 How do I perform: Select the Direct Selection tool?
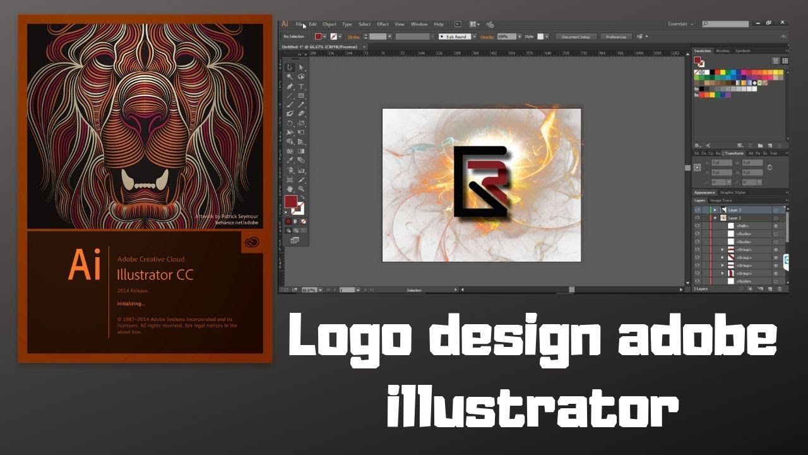point(302,67)
